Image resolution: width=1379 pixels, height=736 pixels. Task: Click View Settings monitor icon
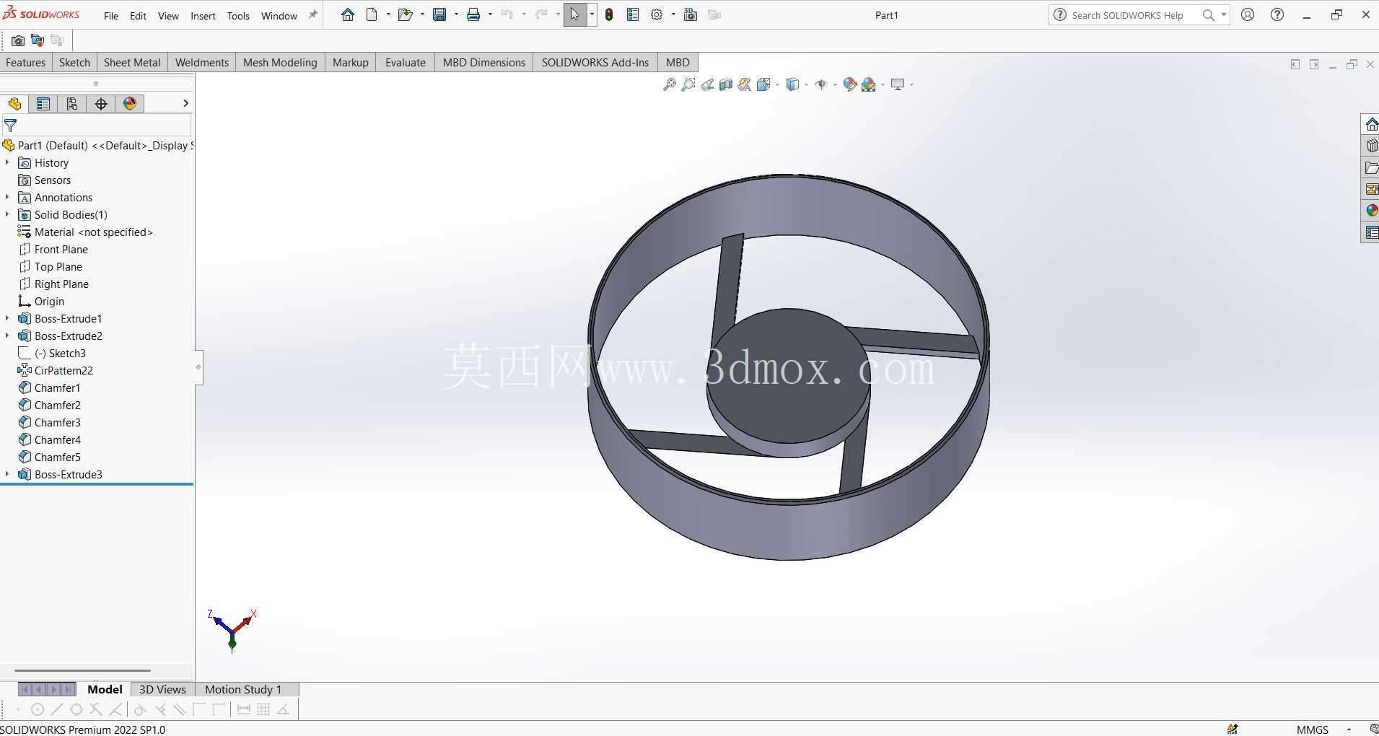tap(898, 84)
